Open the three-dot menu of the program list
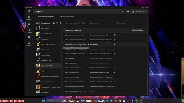This screenshot has height=103, width=184. coord(60,23)
